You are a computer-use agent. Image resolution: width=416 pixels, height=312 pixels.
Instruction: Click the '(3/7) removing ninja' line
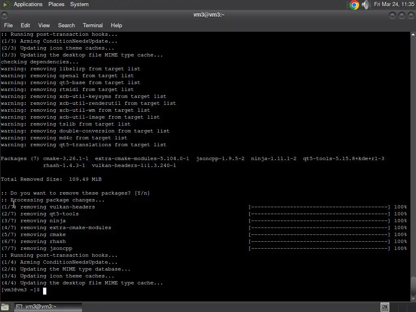33,221
